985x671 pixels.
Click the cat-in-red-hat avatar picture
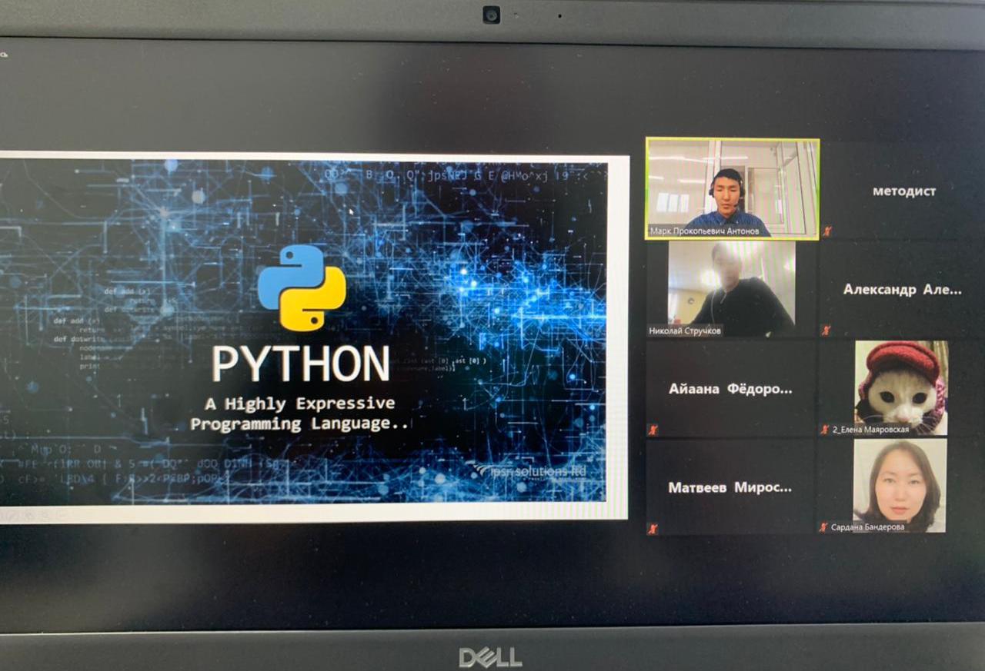click(x=901, y=383)
